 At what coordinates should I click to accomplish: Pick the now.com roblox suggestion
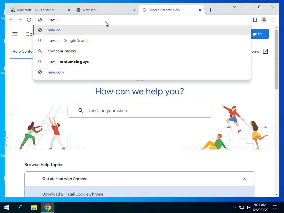tap(142, 51)
